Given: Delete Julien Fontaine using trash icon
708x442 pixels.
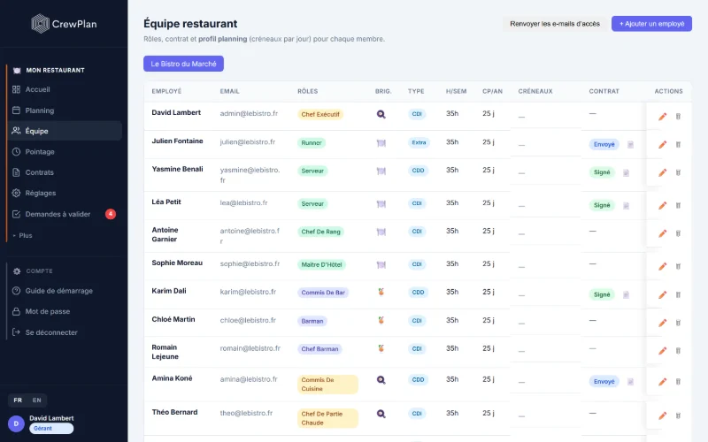Looking at the screenshot, I should pyautogui.click(x=678, y=145).
